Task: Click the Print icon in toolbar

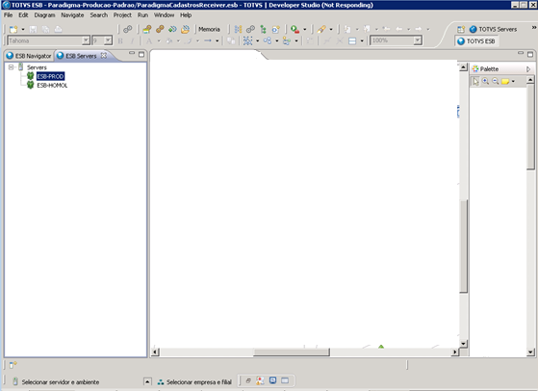Action: coord(58,30)
